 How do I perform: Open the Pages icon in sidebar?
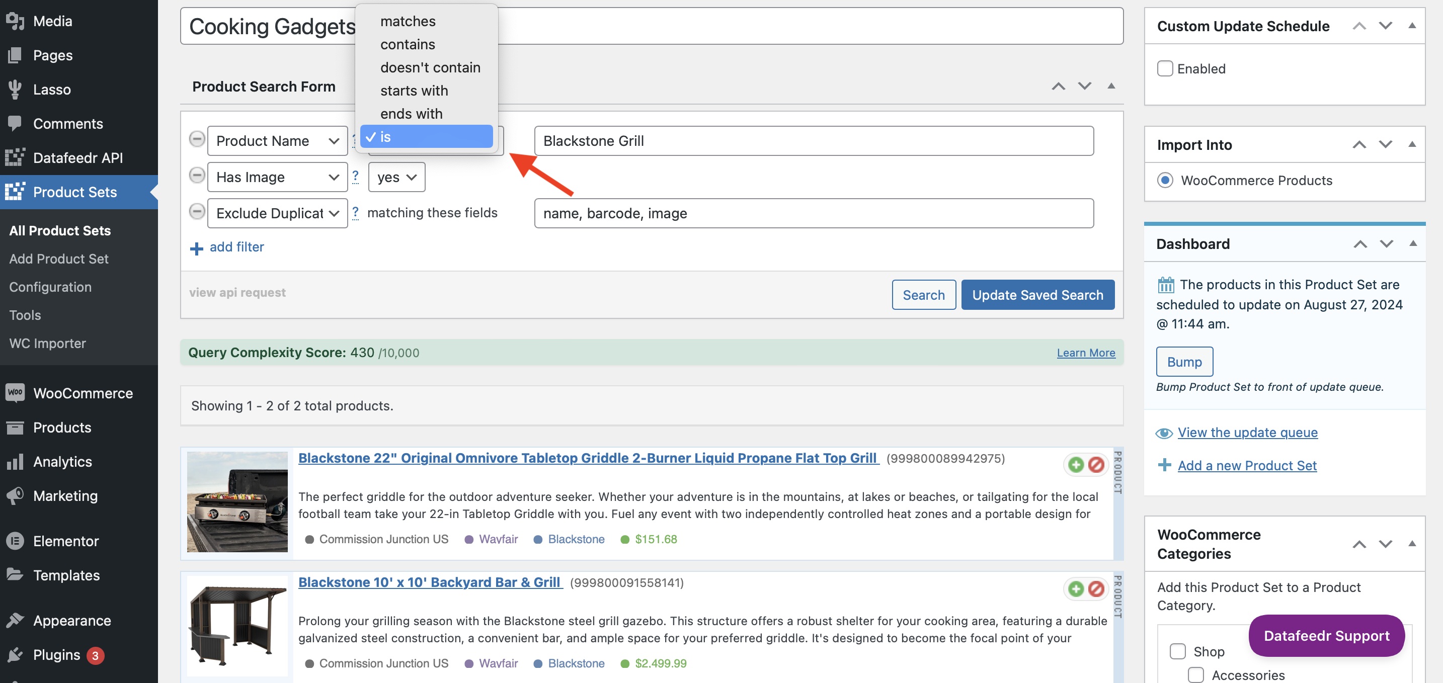pos(15,55)
